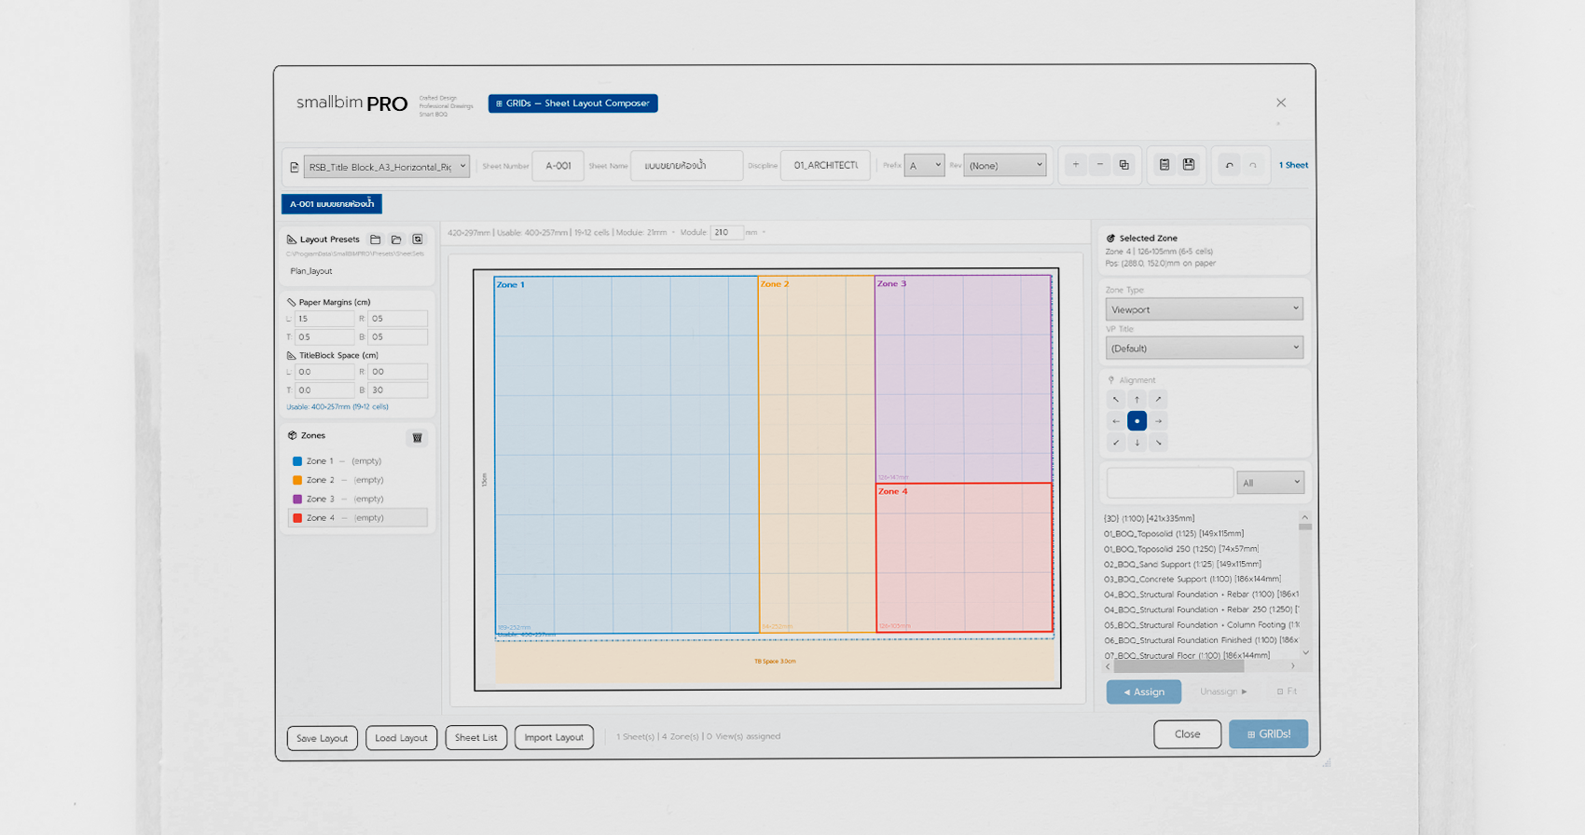Click the refresh icon beside Layout Presets

point(418,240)
